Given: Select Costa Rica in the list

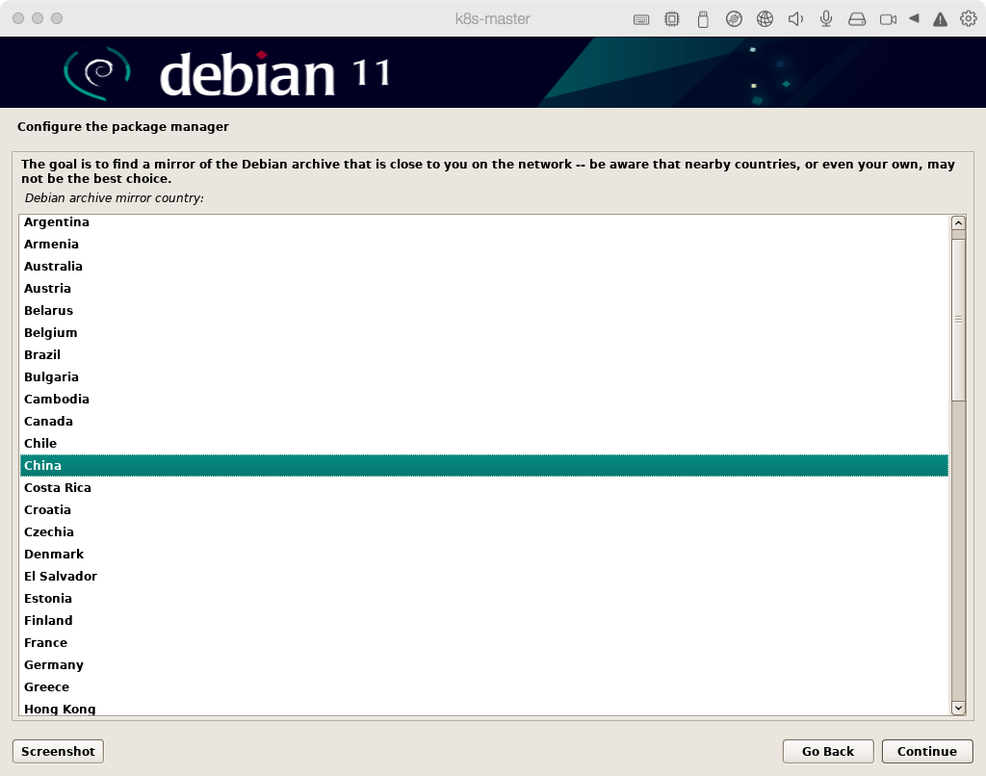Looking at the screenshot, I should 484,487.
